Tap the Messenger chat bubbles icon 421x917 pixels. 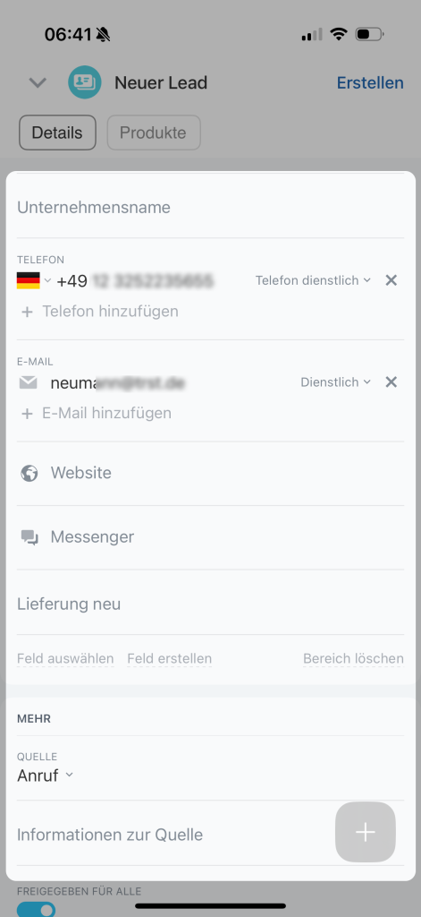pos(29,537)
